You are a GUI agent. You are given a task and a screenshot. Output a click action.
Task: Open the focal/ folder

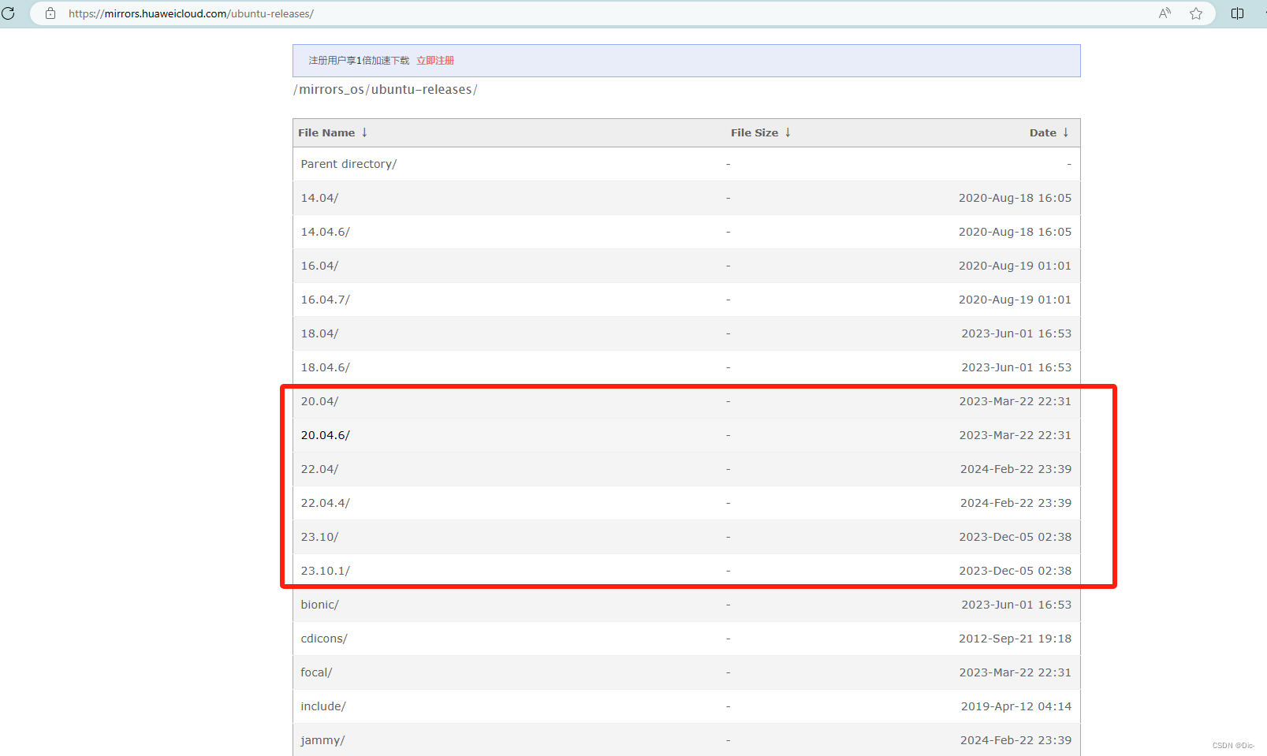point(316,672)
